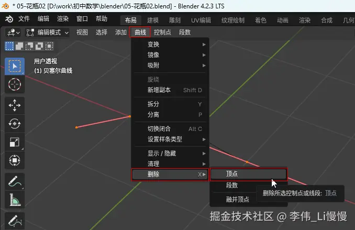This screenshot has height=230, width=355.
Task: Select the Scale tool
Action: click(x=15, y=142)
